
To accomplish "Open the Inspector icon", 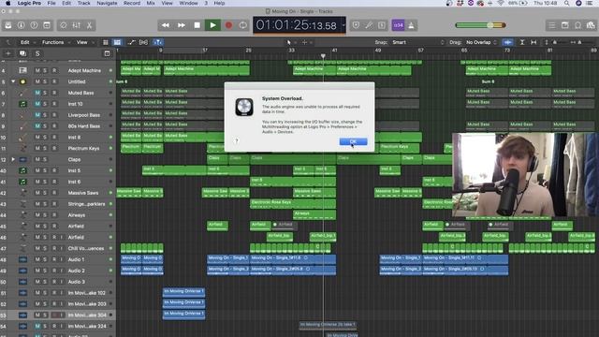I will click(21, 25).
